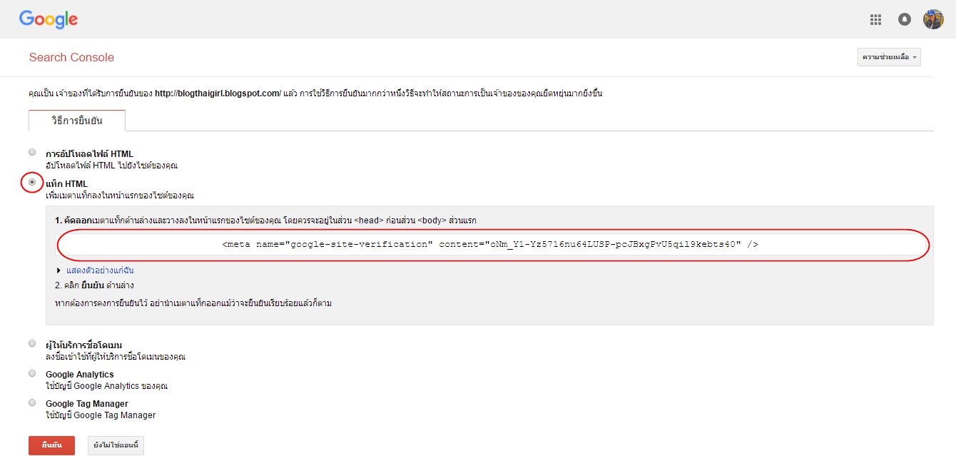
Task: Click the 'Google Tag Manager' option label
Action: coord(87,404)
